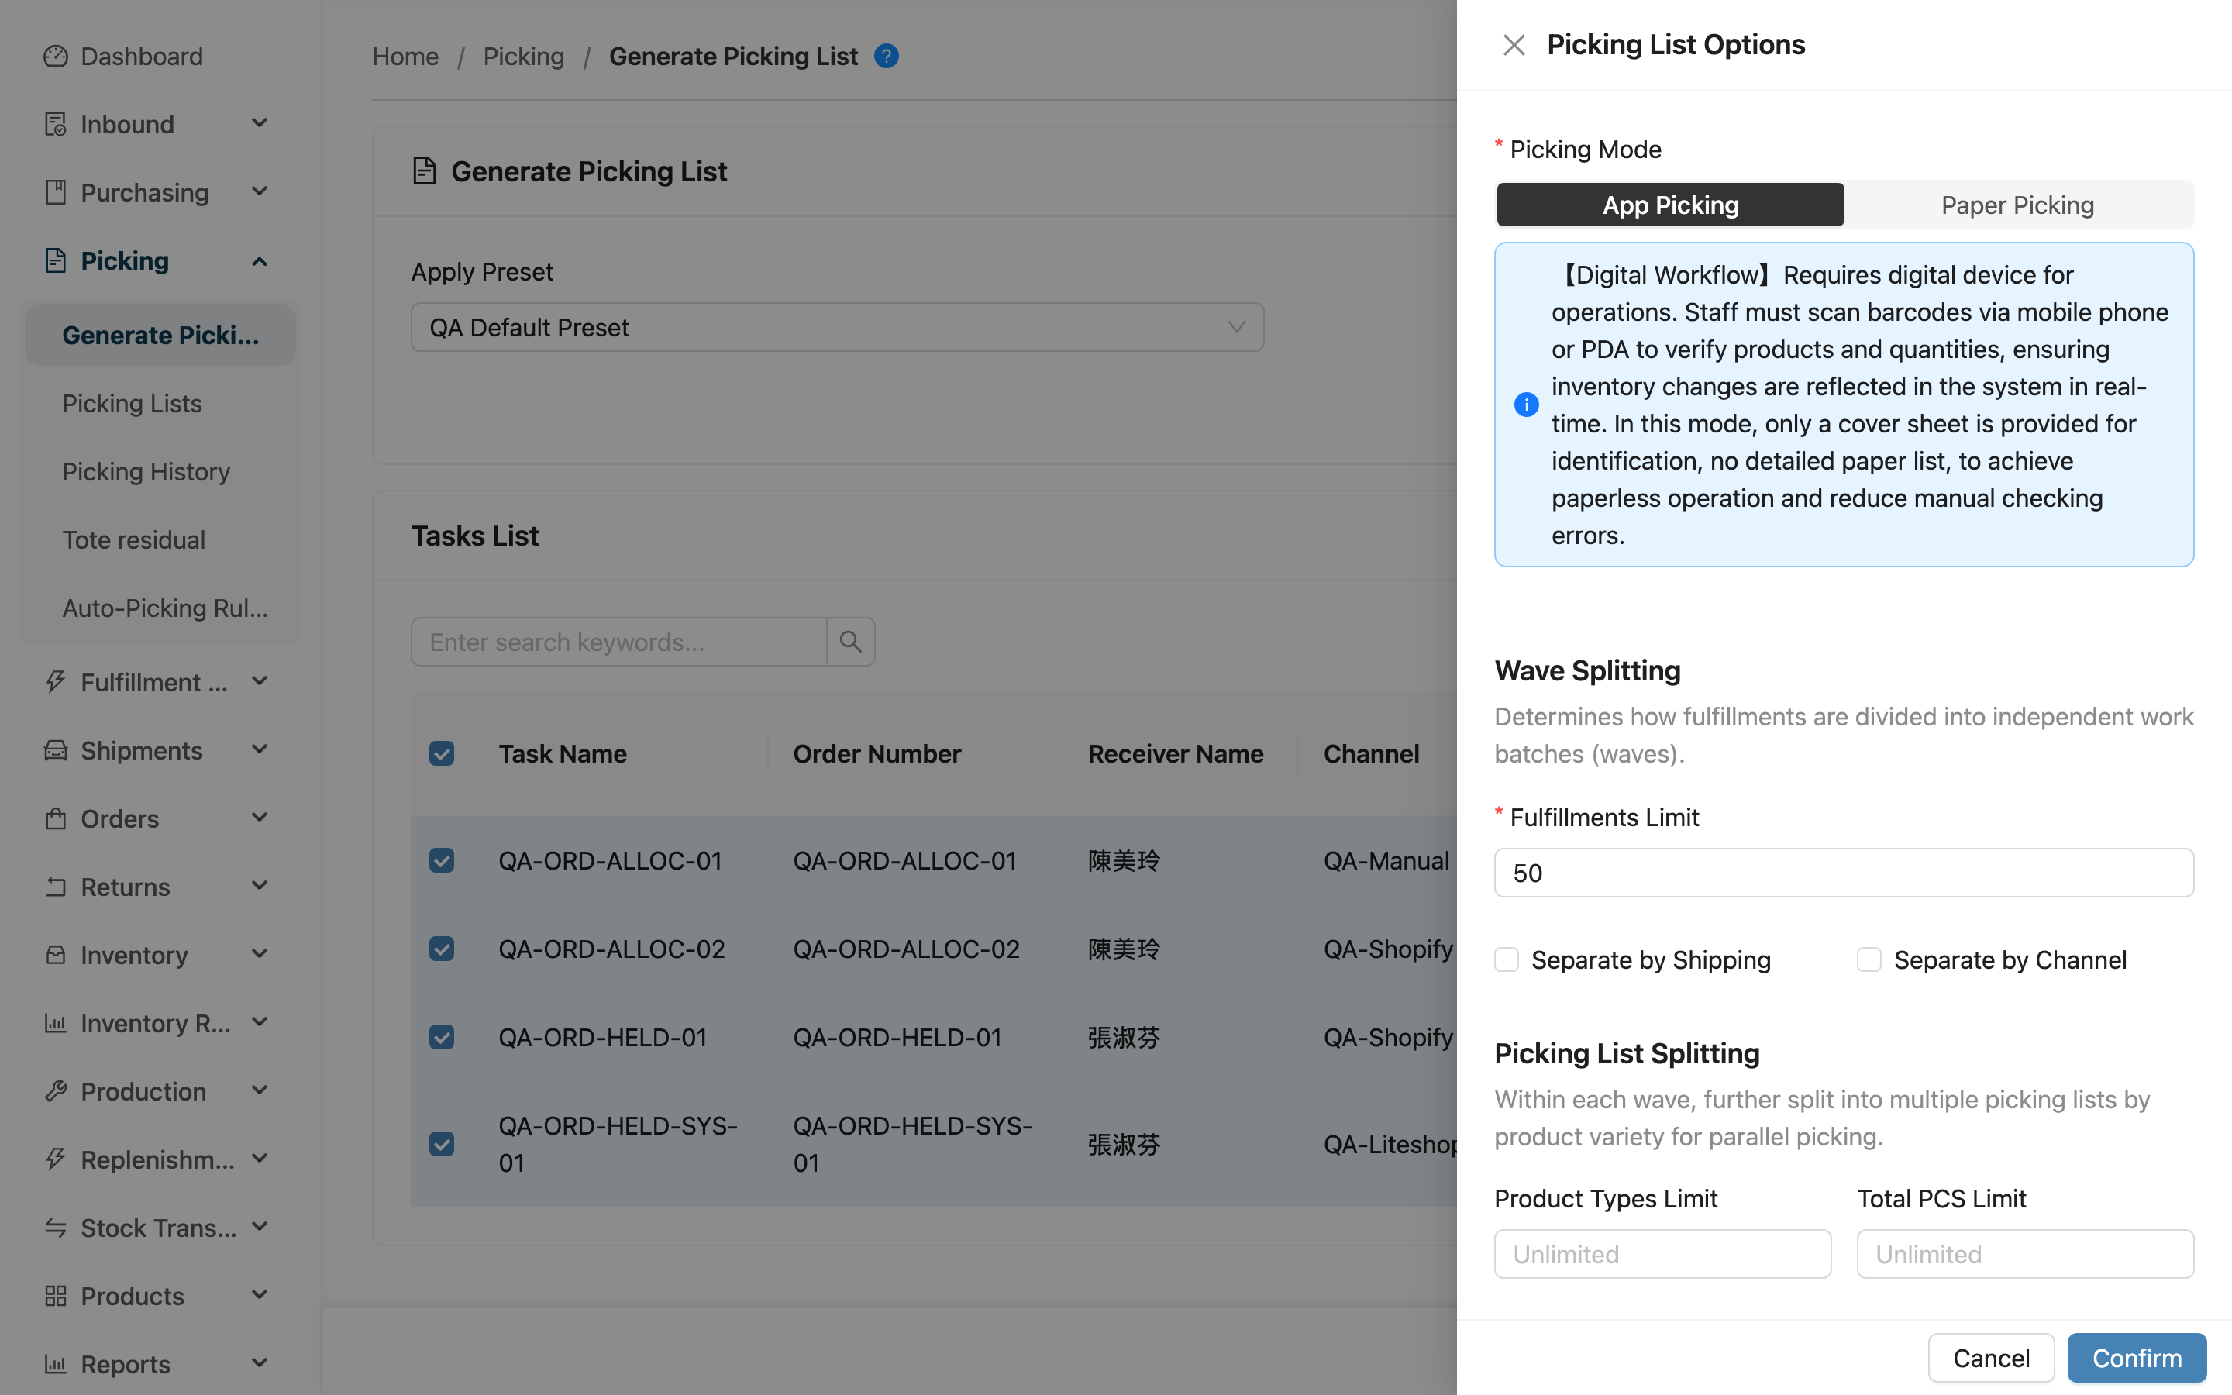2232x1395 pixels.
Task: Click the Fulfillment lightning icon
Action: tap(55, 682)
